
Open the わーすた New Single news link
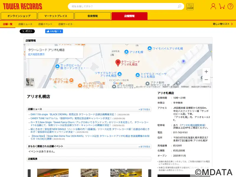pos(90,124)
